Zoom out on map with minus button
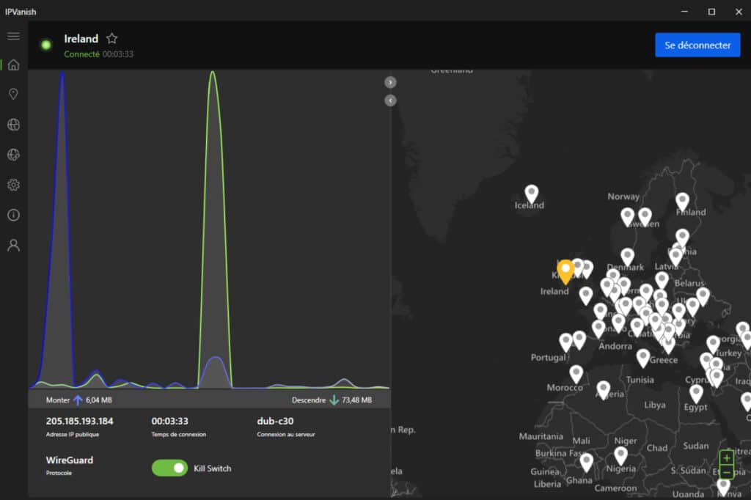 pos(726,471)
